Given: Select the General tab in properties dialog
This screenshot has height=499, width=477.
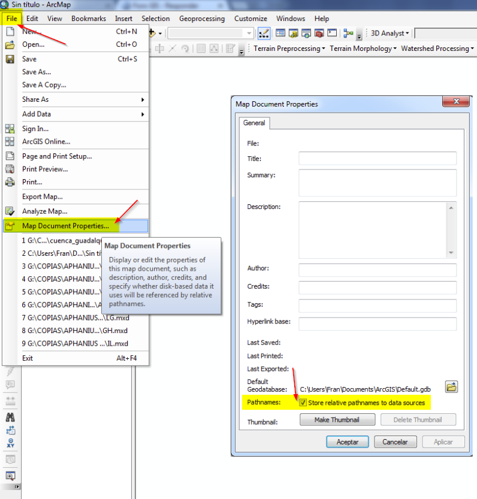Looking at the screenshot, I should [254, 123].
